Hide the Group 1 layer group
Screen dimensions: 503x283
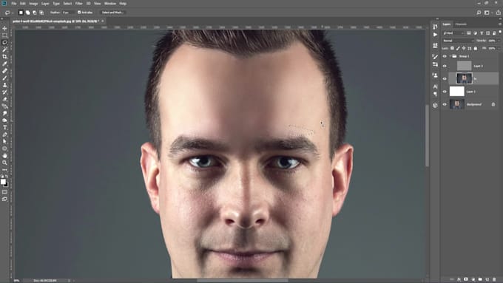(445, 56)
